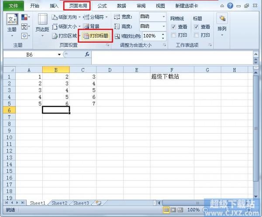Switch to the Page Layout (页面布局) tab
The width and height of the screenshot is (262, 217).
point(77,6)
